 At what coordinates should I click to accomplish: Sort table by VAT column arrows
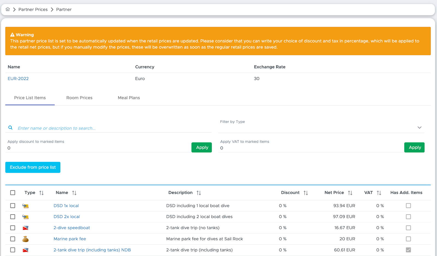379,193
